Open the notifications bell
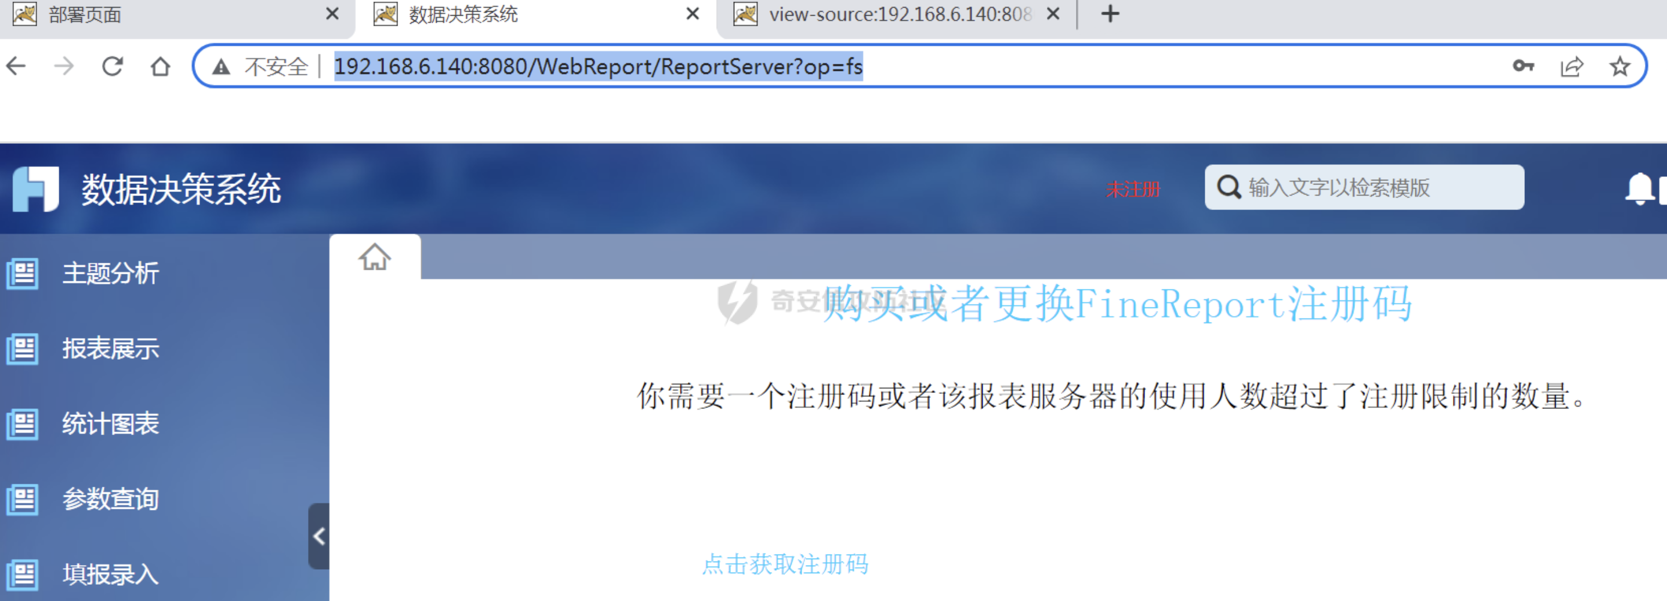The image size is (1667, 601). [1640, 189]
